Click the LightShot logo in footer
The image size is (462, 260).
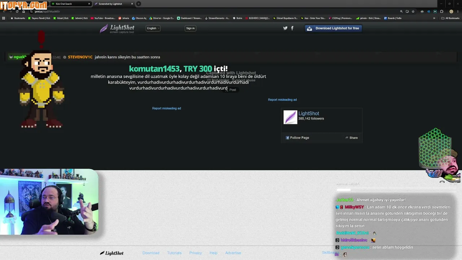coord(112,253)
